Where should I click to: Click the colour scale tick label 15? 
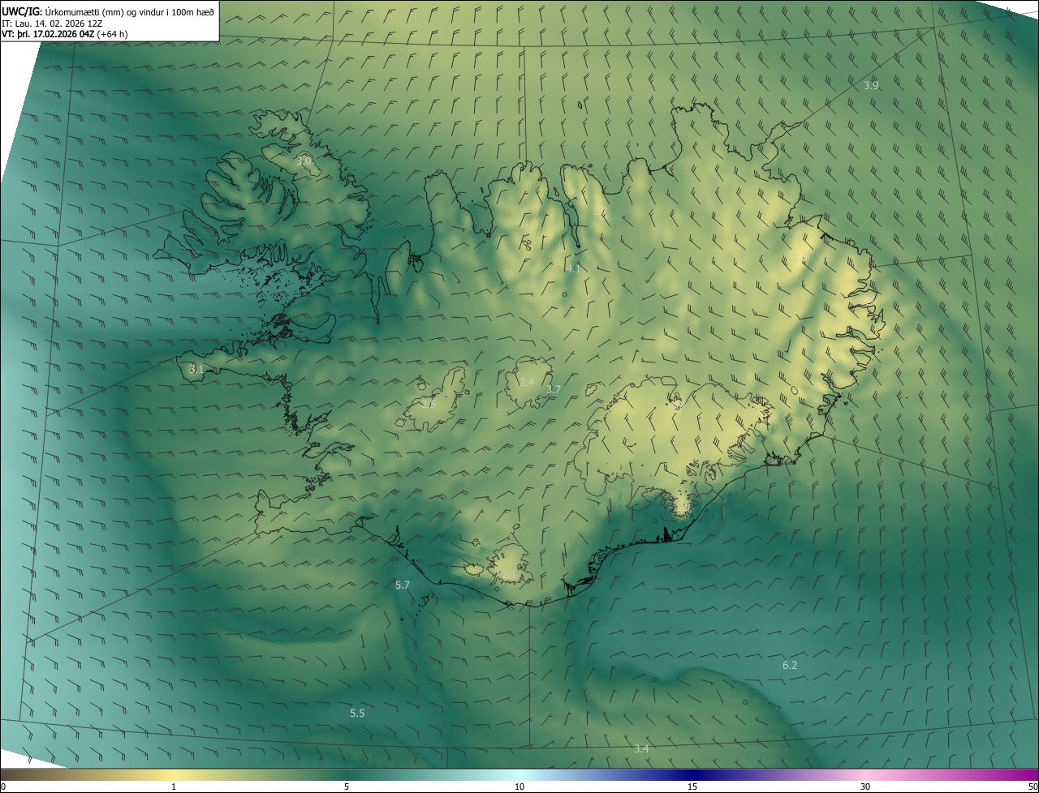(x=692, y=787)
